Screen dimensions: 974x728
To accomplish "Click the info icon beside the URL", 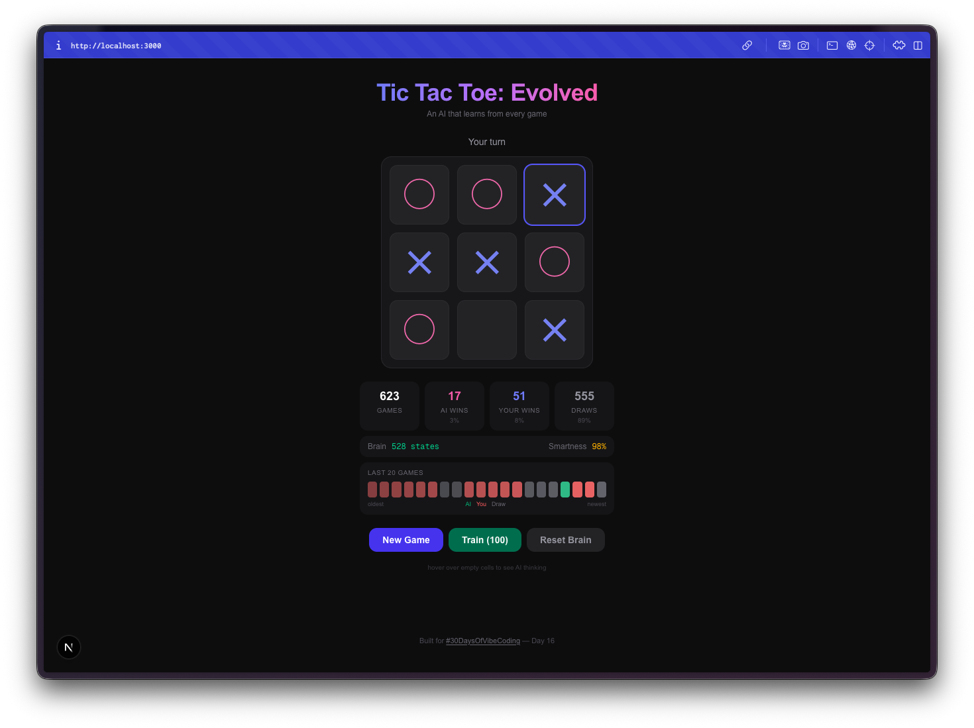I will coord(58,45).
